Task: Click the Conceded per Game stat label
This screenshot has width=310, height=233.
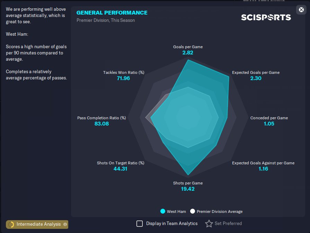Action: 269,118
